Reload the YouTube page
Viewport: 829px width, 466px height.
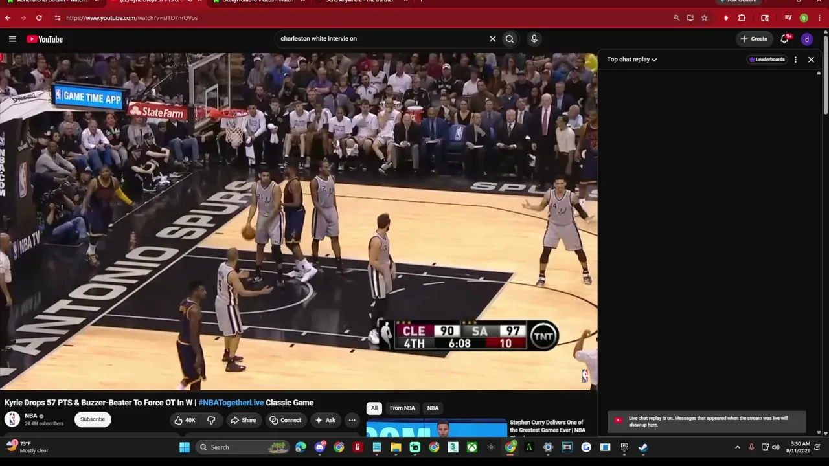click(39, 18)
